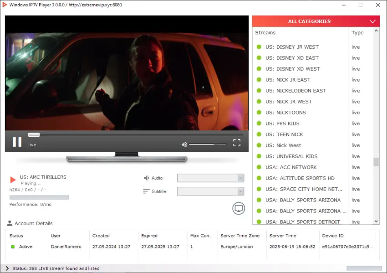Click the Performance: 0/ms text
This screenshot has width=387, height=273.
(31, 204)
